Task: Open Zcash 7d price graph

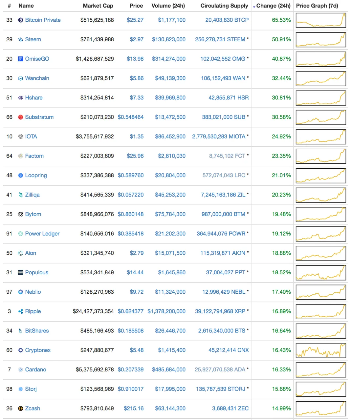Action: (x=321, y=409)
